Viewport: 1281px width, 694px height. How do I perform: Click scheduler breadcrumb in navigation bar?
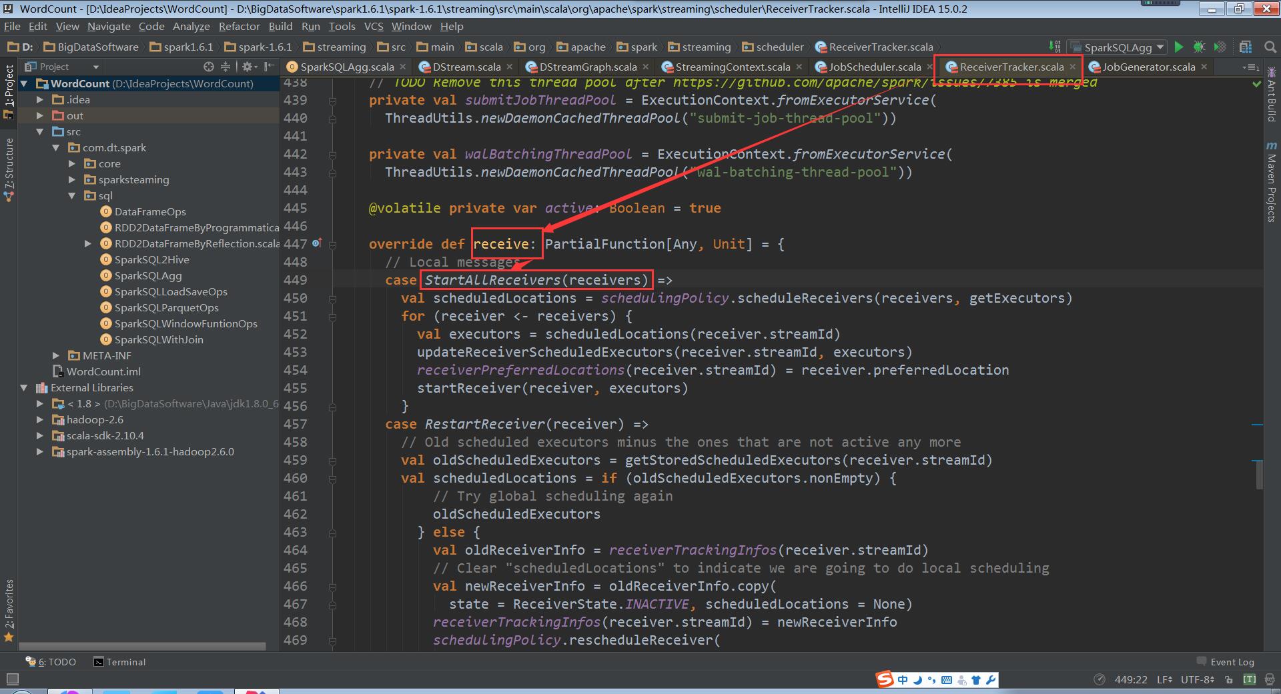point(773,47)
